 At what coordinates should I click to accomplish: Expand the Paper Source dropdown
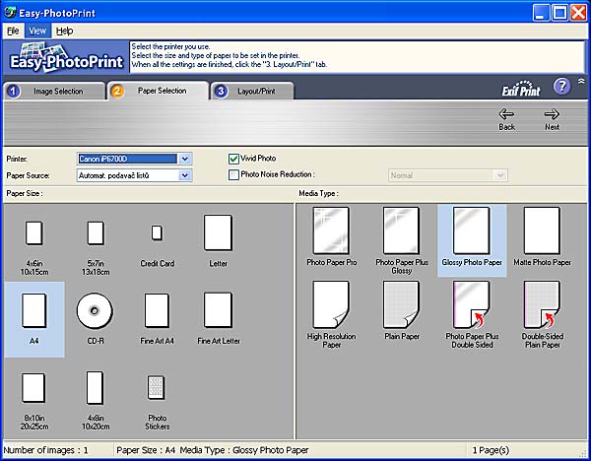pyautogui.click(x=185, y=175)
